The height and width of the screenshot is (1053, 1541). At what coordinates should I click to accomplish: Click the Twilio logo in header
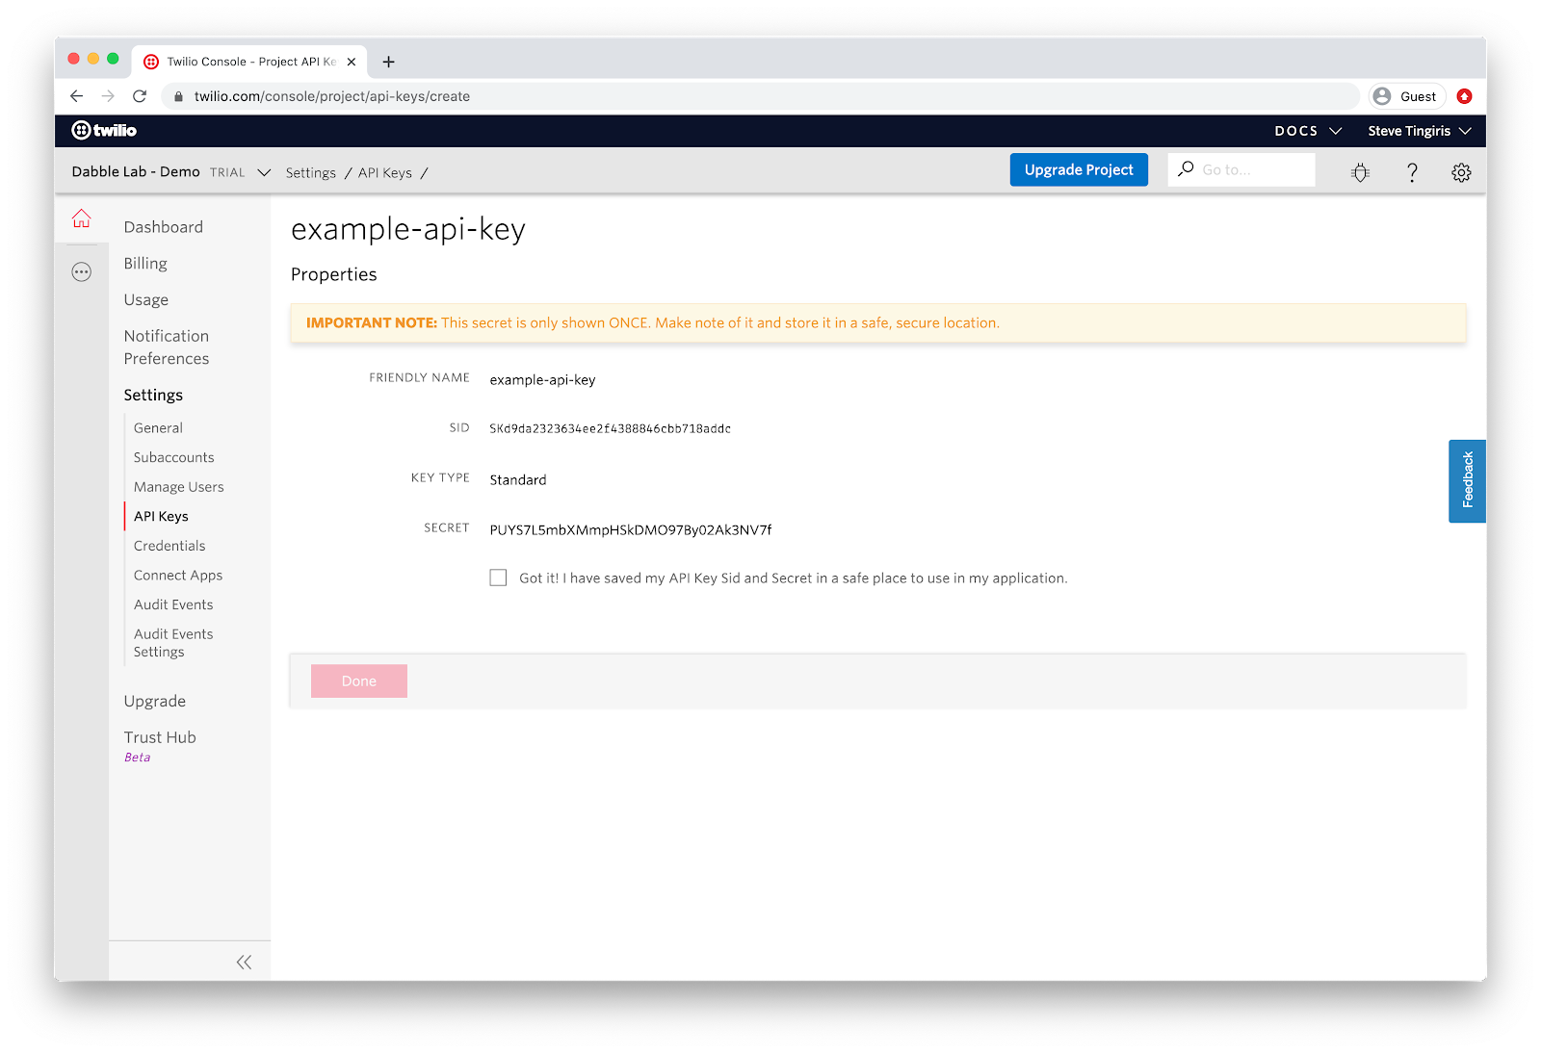(104, 130)
